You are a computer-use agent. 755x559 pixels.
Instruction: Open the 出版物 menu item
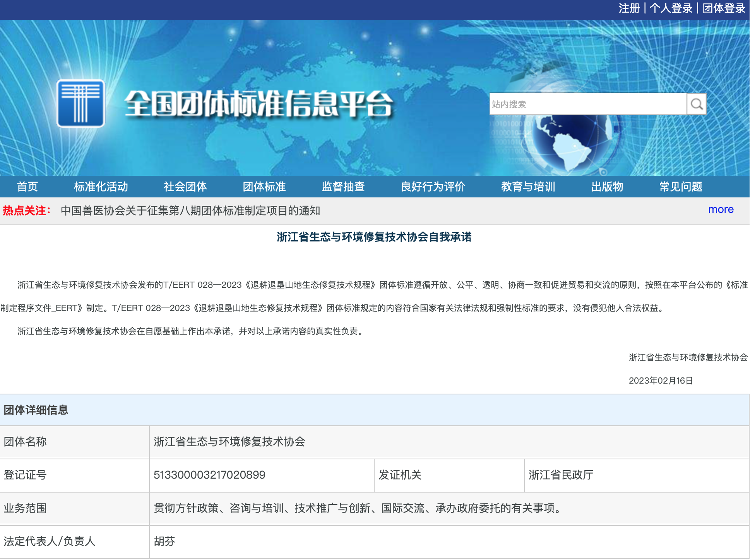click(x=607, y=187)
